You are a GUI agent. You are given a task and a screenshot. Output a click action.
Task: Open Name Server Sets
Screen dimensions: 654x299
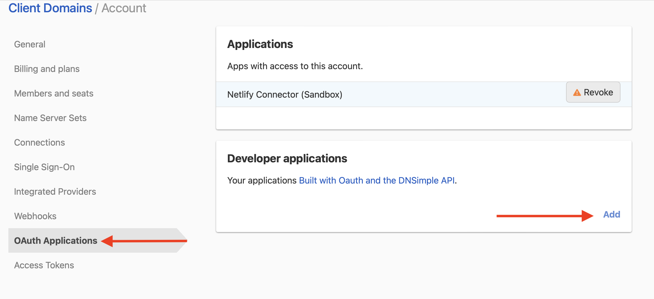(x=50, y=118)
